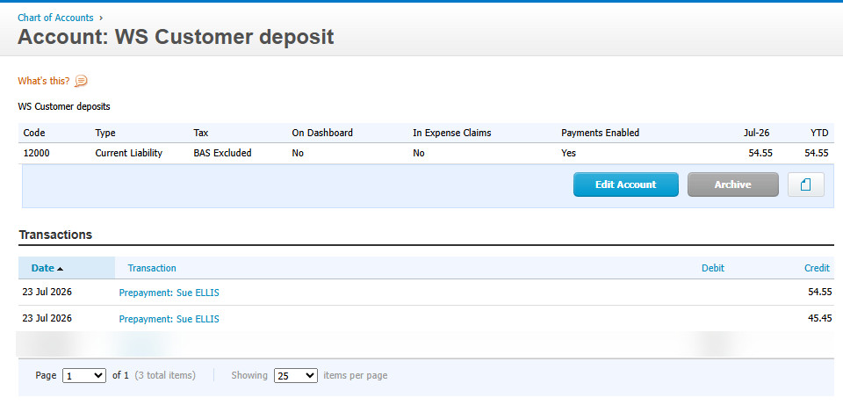The image size is (843, 405).
Task: Click the Edit Account button
Action: tap(626, 184)
